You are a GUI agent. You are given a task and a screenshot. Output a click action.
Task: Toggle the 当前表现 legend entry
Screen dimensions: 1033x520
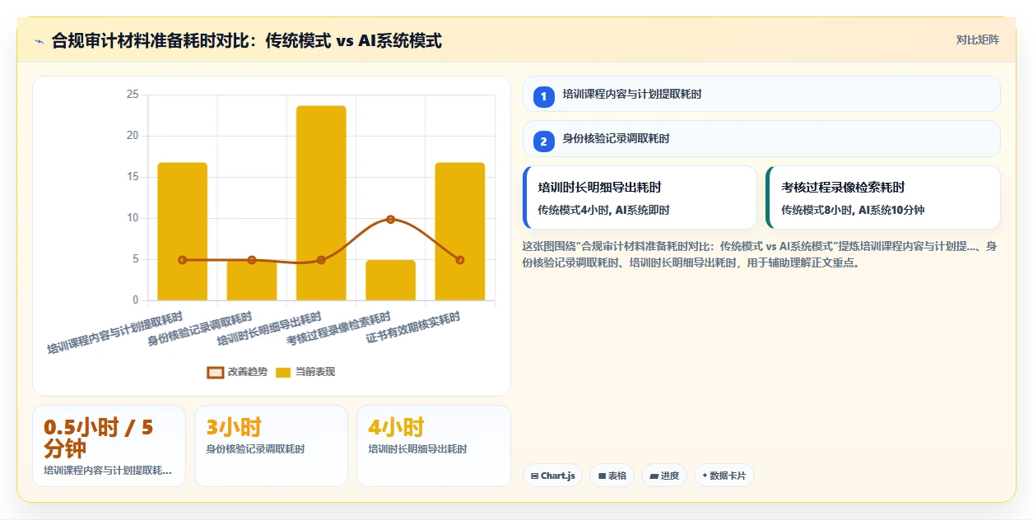tap(305, 372)
